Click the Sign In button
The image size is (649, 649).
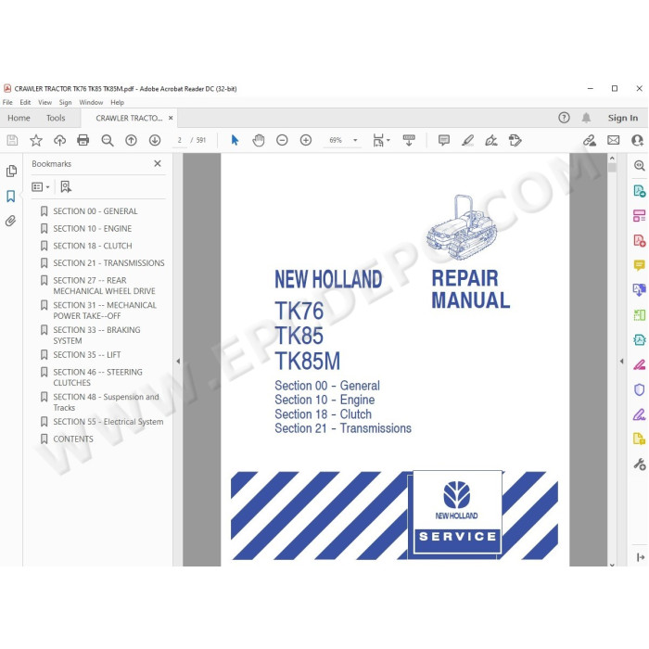[623, 118]
